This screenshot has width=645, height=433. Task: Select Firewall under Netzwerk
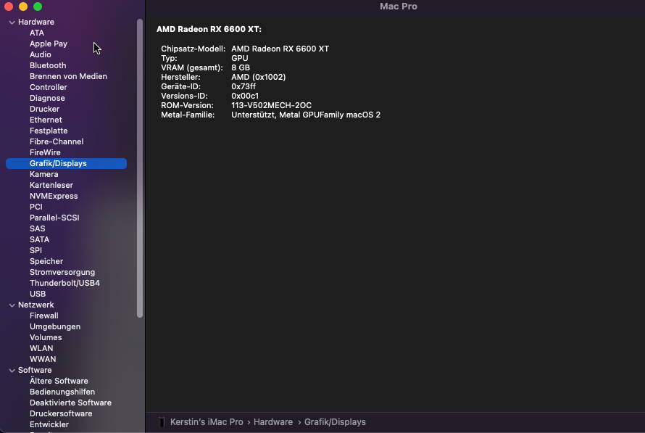click(x=43, y=316)
